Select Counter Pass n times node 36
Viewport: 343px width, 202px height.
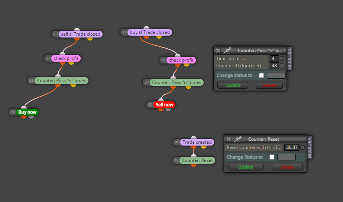click(x=61, y=81)
